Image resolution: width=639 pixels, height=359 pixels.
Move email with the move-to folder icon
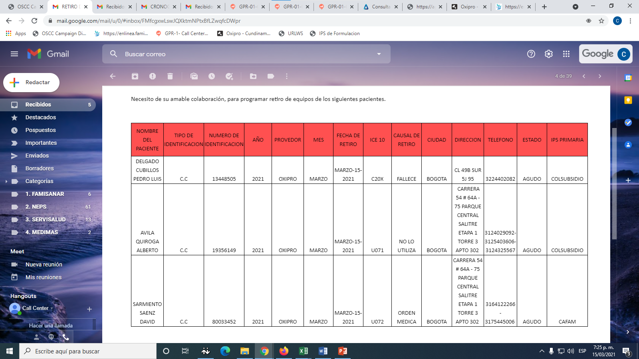[253, 76]
